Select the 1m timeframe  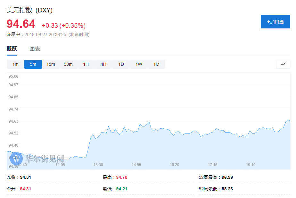15,64
